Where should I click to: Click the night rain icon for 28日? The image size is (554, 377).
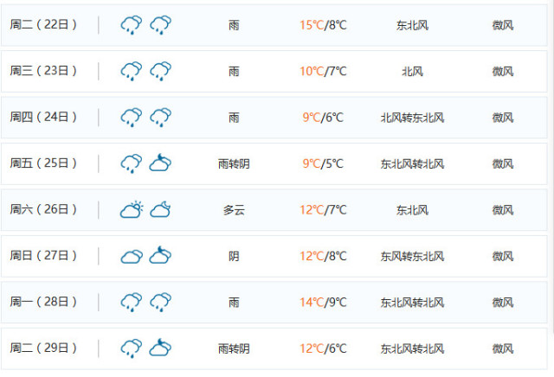click(x=161, y=302)
